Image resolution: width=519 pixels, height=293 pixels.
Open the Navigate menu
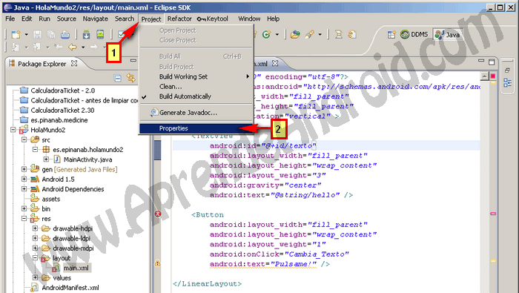(96, 19)
